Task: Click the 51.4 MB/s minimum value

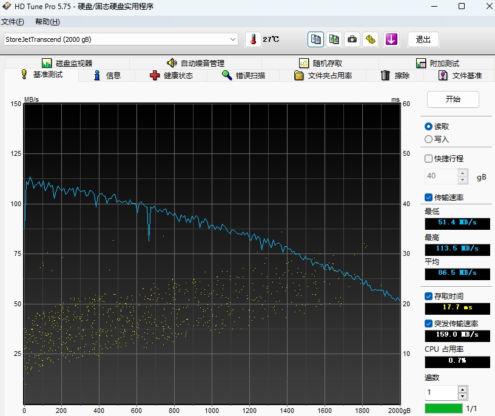Action: click(x=457, y=223)
